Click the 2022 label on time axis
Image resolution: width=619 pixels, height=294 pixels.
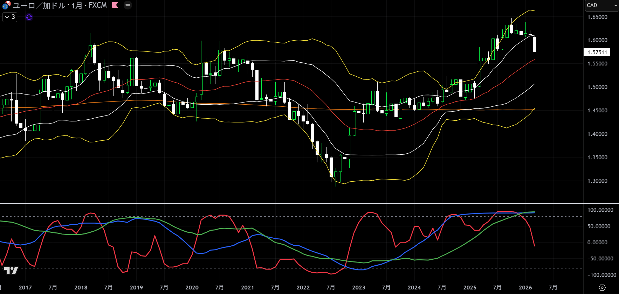click(303, 287)
